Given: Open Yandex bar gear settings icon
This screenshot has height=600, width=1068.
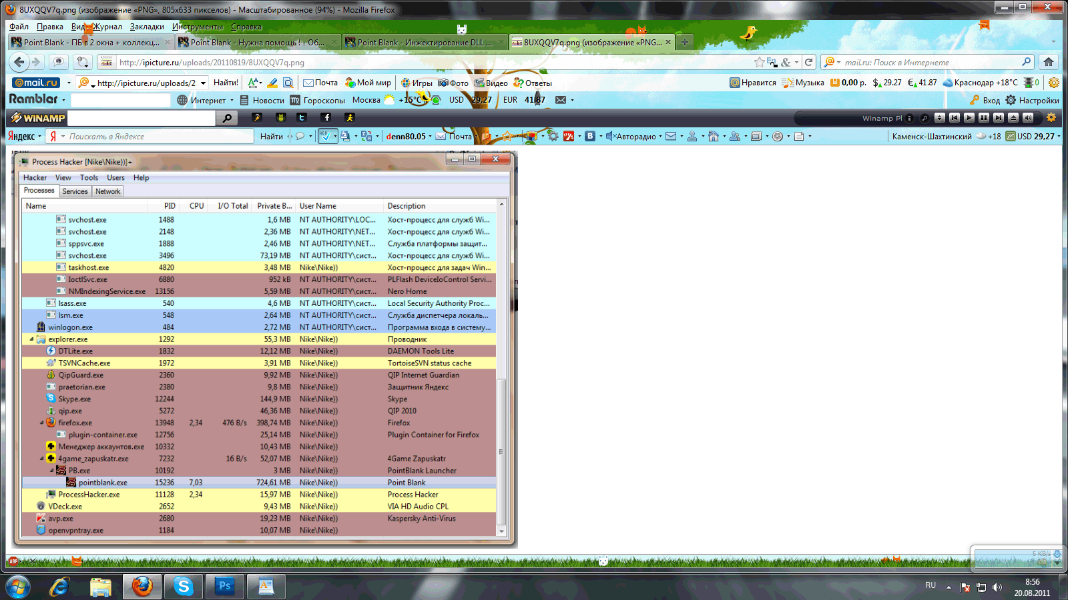Looking at the screenshot, I should [x=553, y=136].
